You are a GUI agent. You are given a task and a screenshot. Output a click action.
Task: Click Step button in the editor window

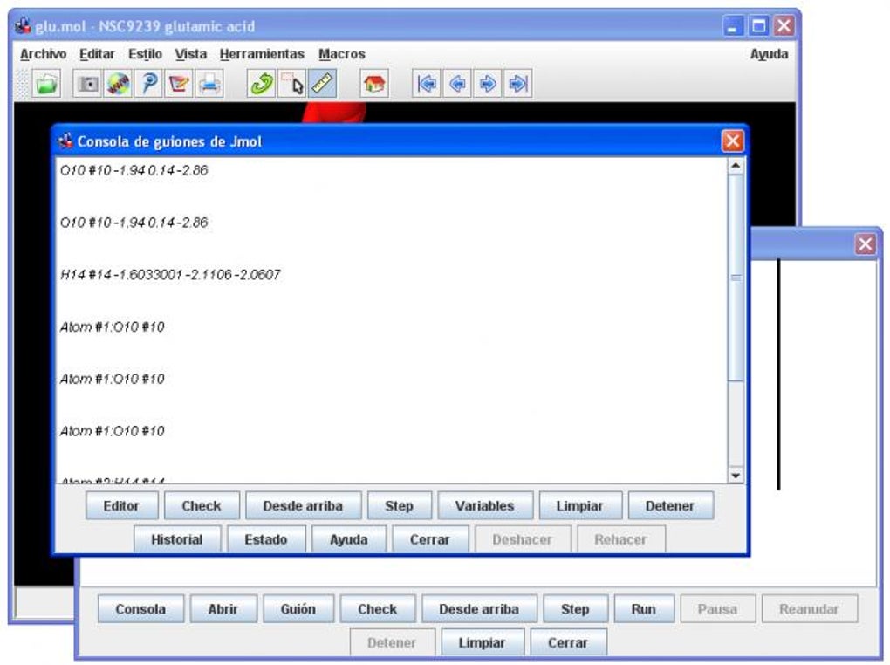(576, 609)
